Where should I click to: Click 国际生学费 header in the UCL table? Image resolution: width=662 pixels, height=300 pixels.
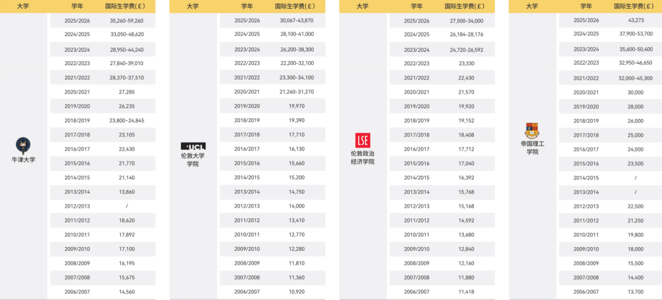click(296, 6)
